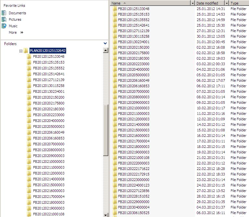
Task: Click date 04.03.2012 01:37
Action: tap(211, 207)
